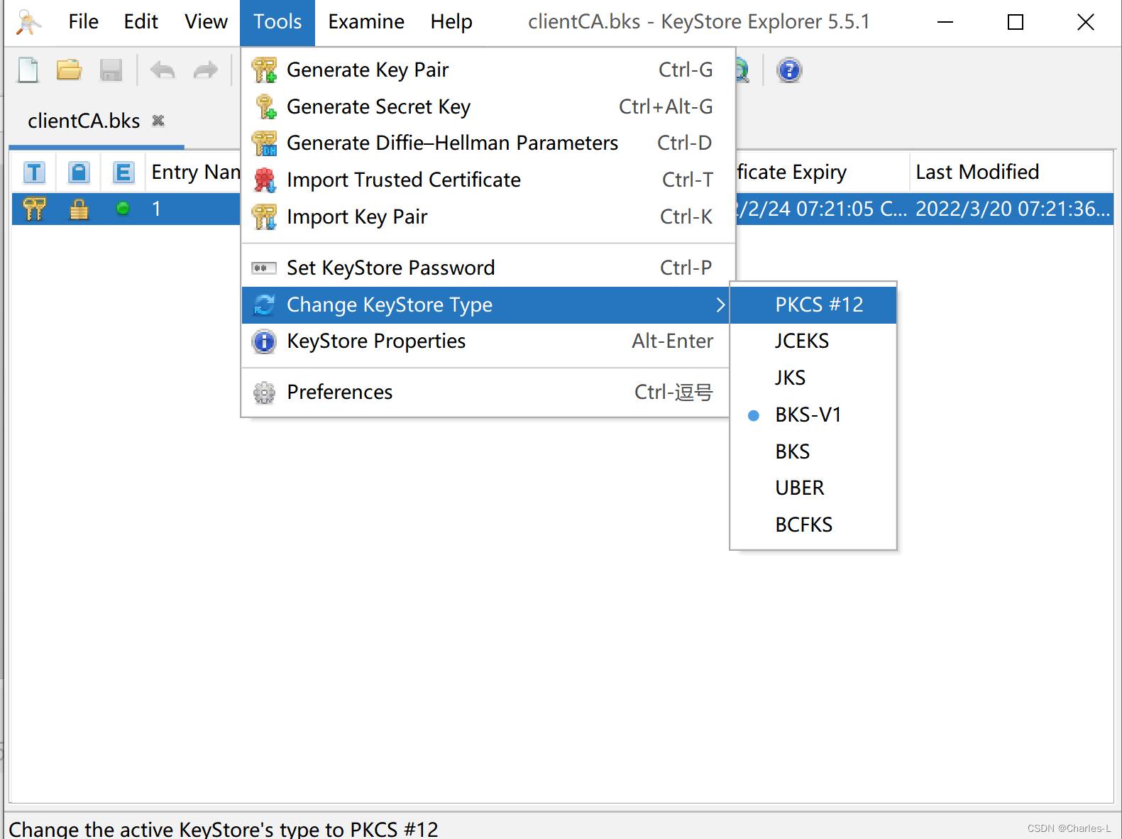Open Preferences menu entry
Image resolution: width=1122 pixels, height=839 pixels.
(x=485, y=392)
